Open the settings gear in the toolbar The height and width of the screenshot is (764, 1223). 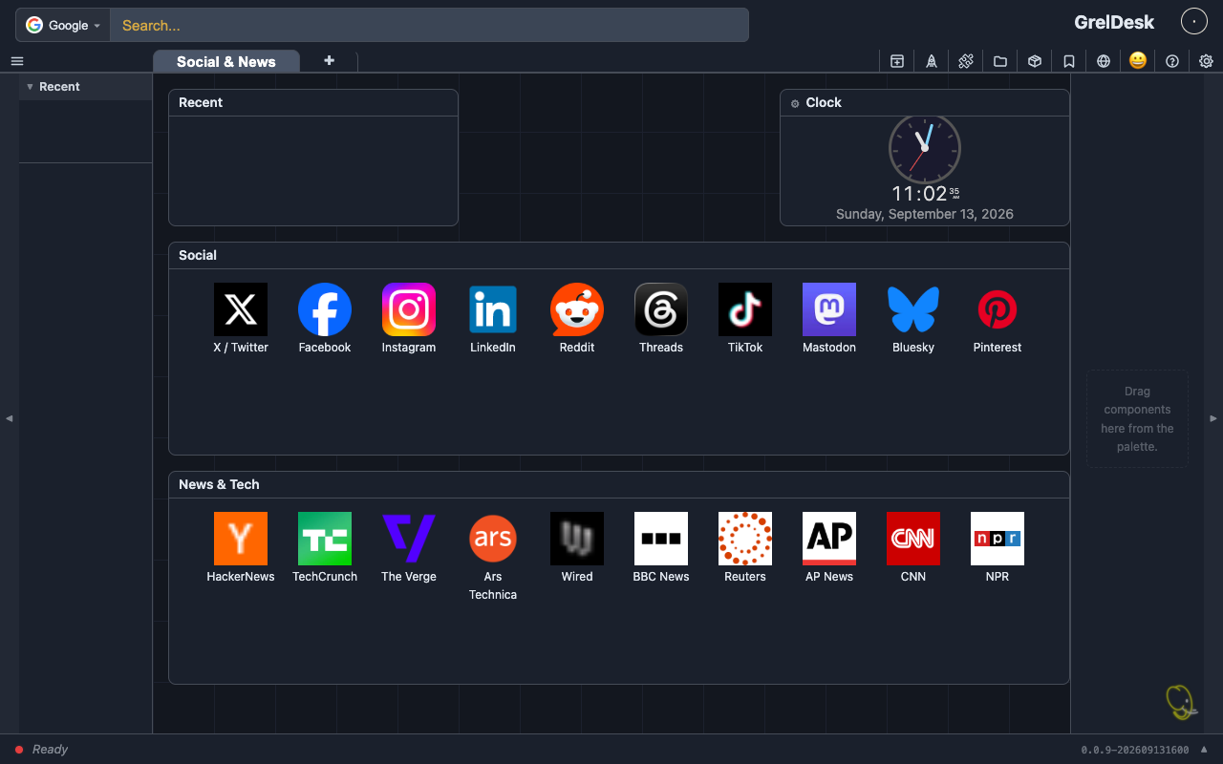(x=1207, y=61)
